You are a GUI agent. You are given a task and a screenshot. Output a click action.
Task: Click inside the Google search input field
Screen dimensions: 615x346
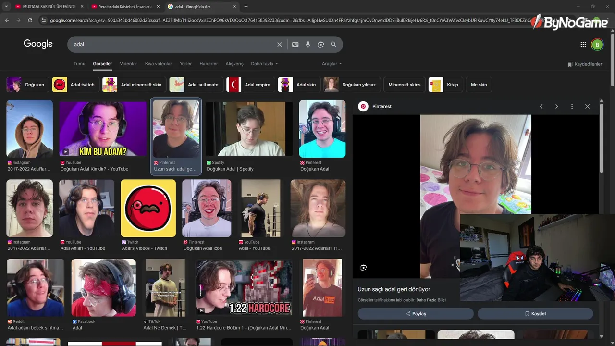click(x=173, y=44)
